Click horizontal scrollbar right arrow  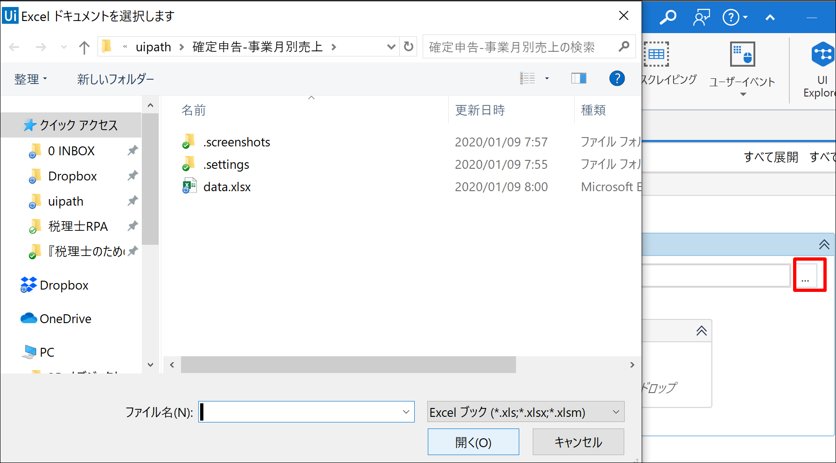point(632,365)
